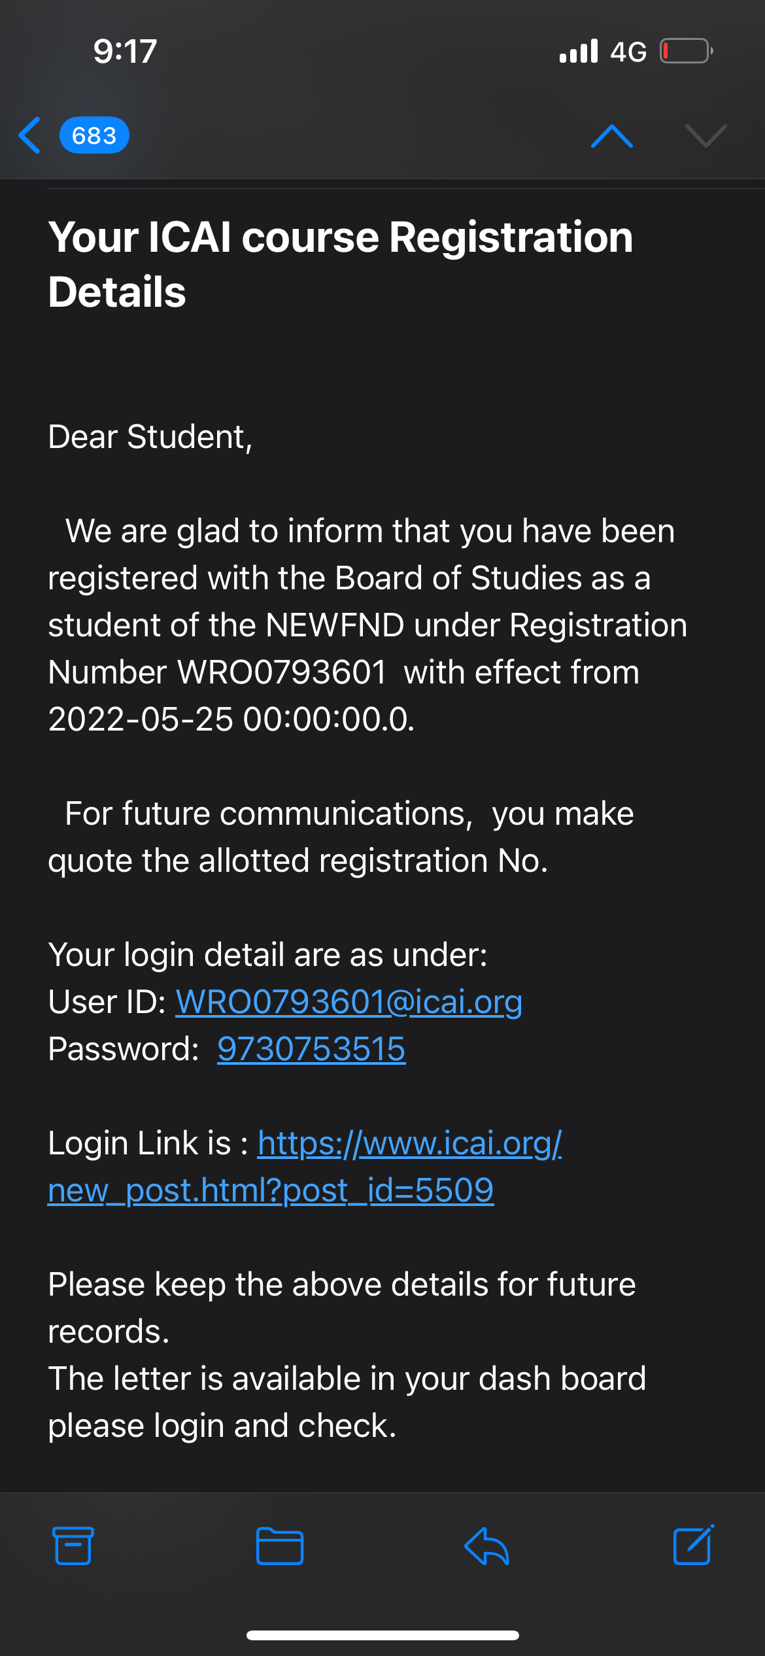765x1656 pixels.
Task: Tap the cellular signal bars
Action: [x=579, y=51]
